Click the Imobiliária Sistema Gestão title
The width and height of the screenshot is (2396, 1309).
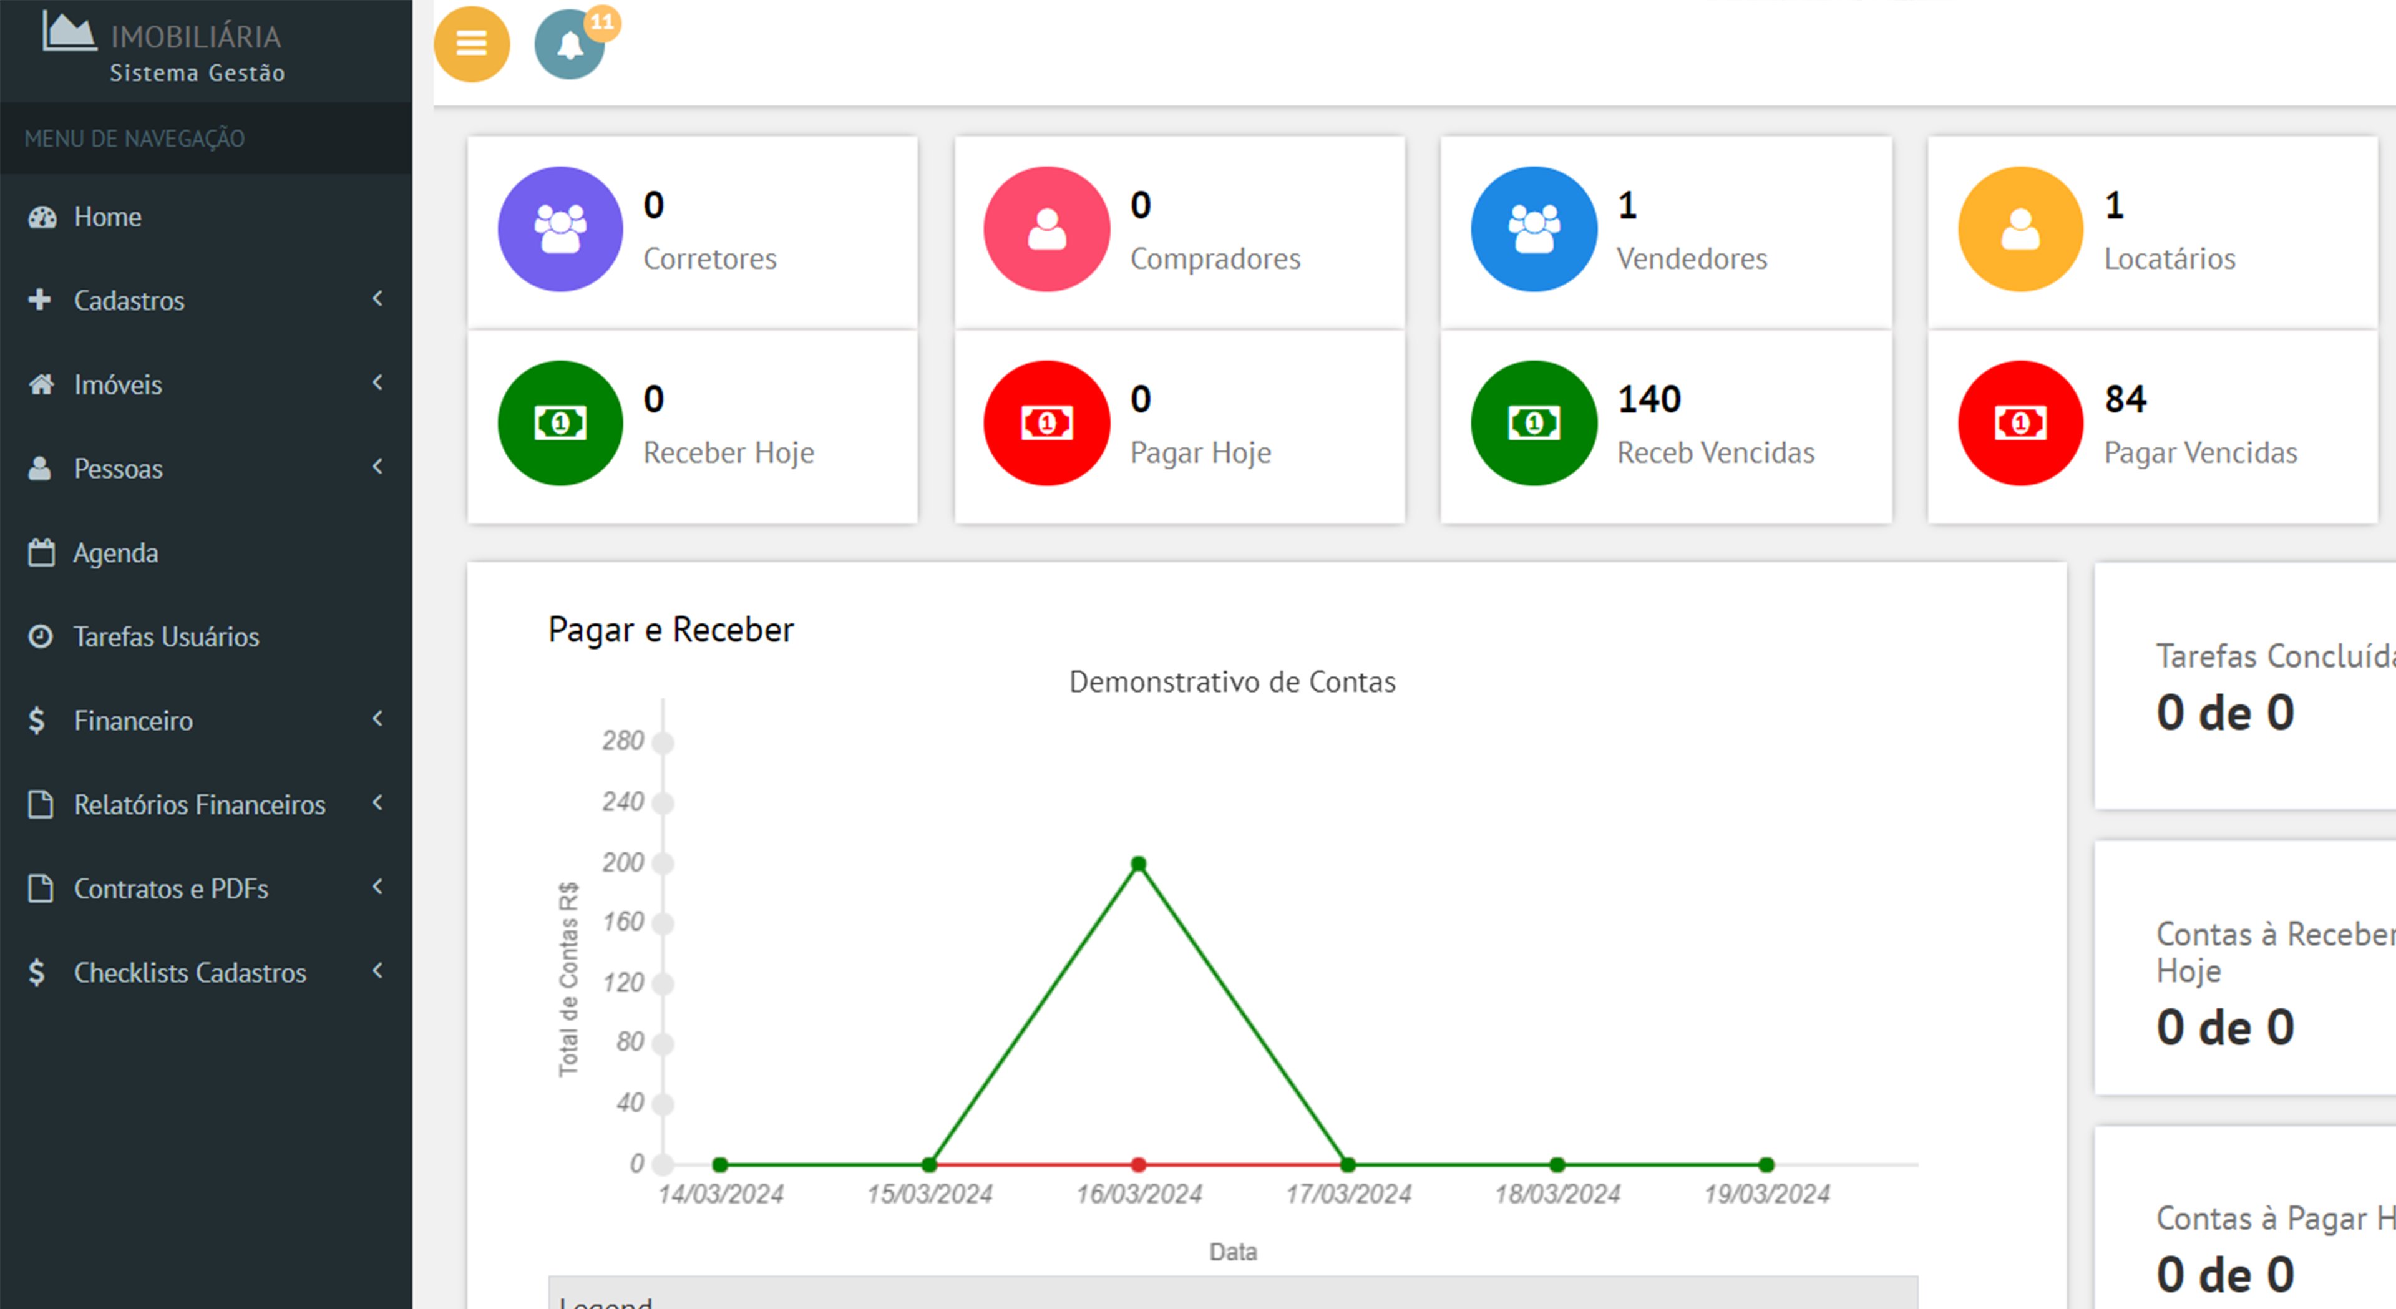click(x=197, y=52)
